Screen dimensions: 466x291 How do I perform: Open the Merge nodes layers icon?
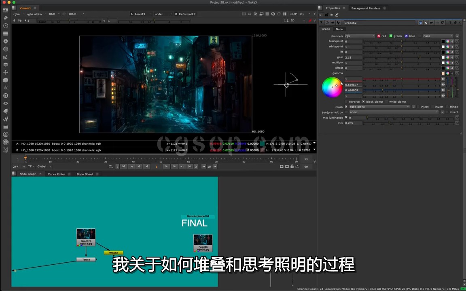(x=5, y=64)
